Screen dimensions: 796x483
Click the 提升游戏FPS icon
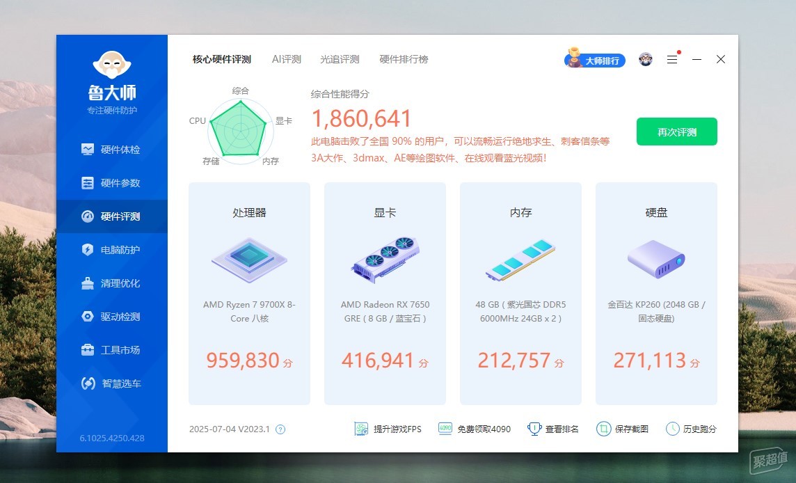pos(361,429)
